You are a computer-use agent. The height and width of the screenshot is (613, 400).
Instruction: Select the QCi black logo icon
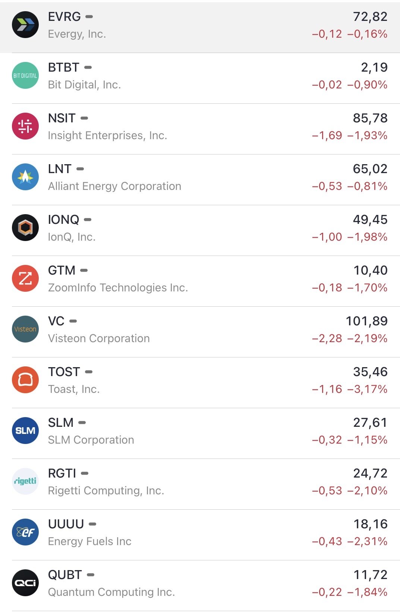tap(25, 583)
